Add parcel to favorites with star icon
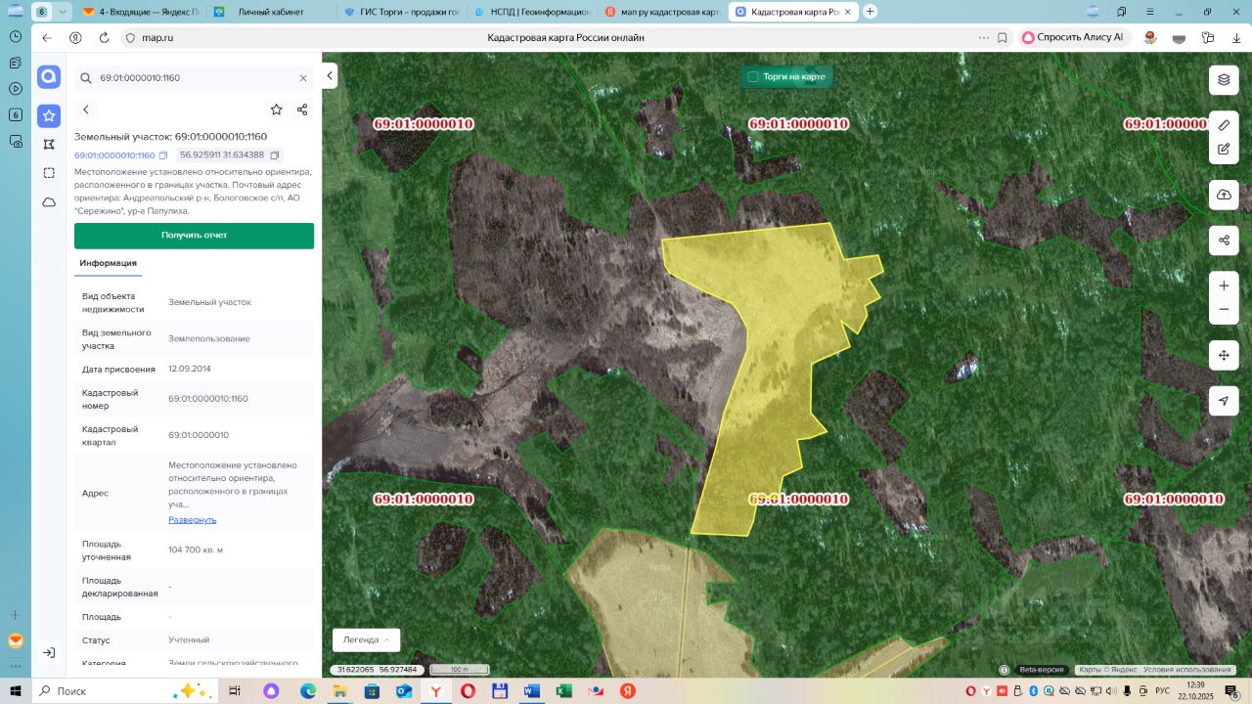 point(276,110)
